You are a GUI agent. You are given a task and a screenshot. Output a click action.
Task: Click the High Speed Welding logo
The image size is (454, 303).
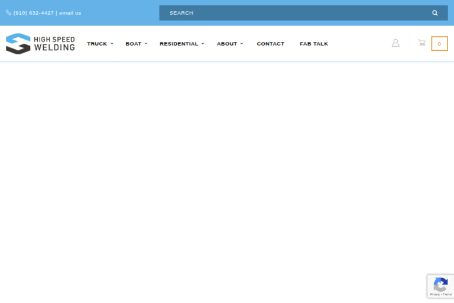click(40, 44)
